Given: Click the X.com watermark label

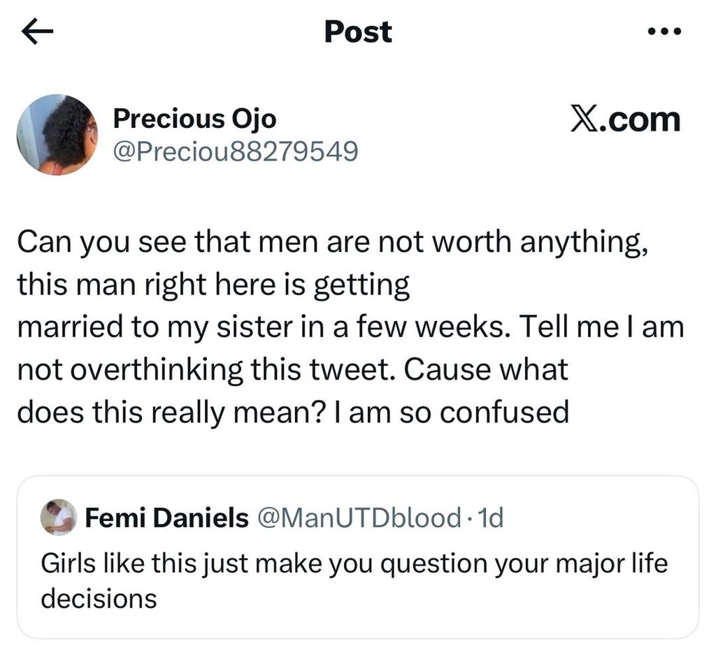Looking at the screenshot, I should pos(626,120).
